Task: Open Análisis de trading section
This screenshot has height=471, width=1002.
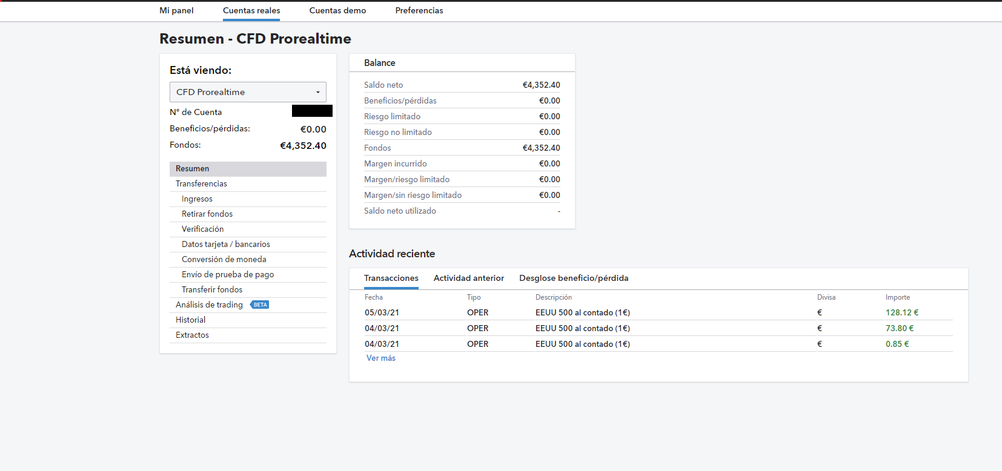Action: point(209,305)
